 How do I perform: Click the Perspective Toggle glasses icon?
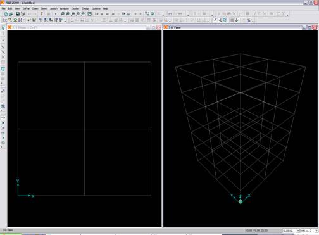click(x=128, y=14)
